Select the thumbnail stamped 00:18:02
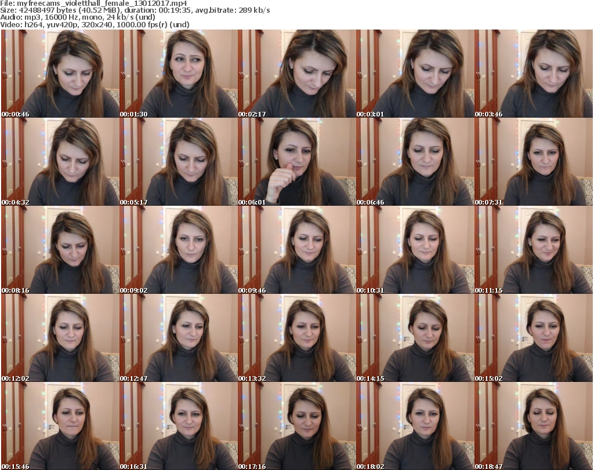 (415, 426)
